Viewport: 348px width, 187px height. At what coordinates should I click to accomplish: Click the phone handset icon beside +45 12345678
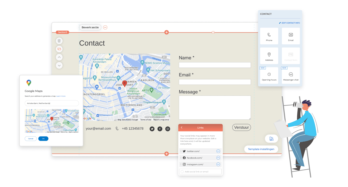pyautogui.click(x=117, y=128)
